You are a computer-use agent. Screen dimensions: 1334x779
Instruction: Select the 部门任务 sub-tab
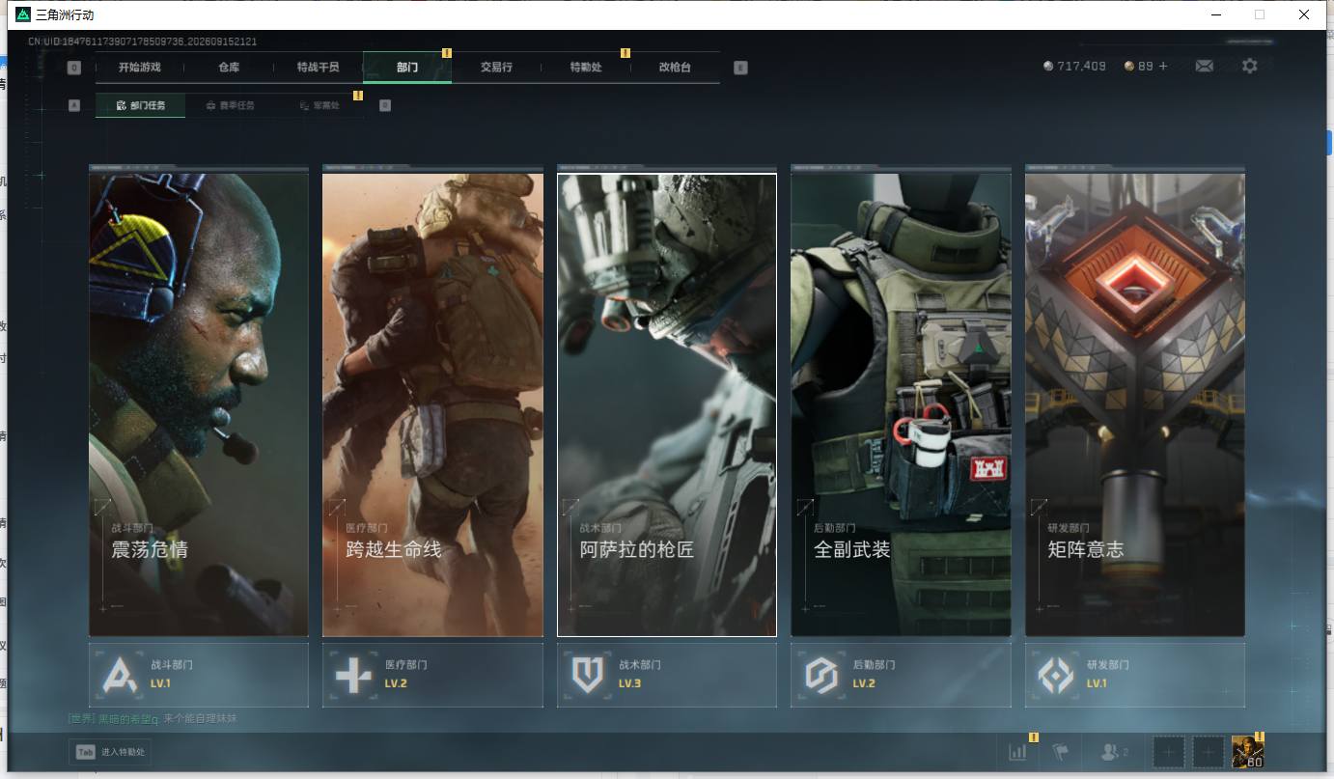[140, 105]
